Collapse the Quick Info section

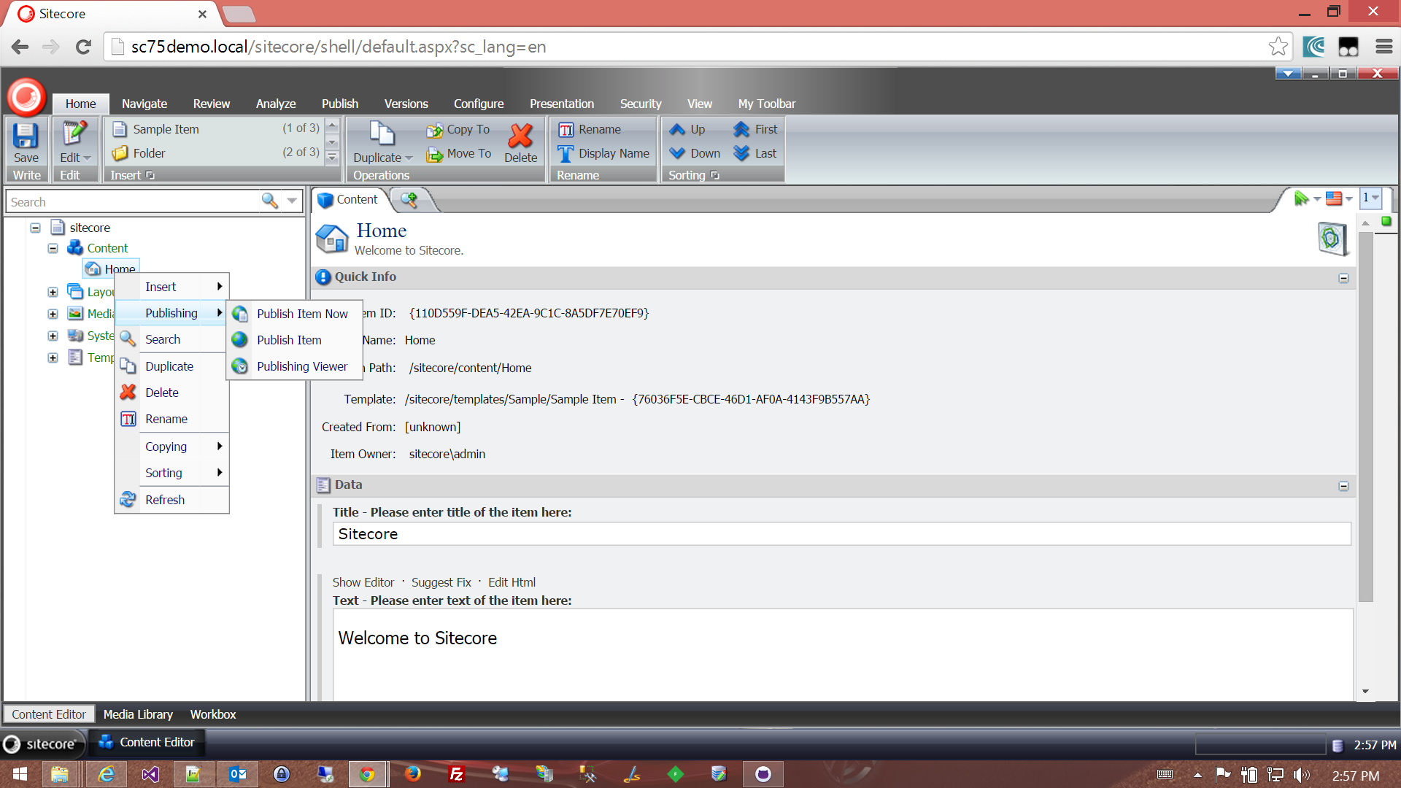[1343, 278]
